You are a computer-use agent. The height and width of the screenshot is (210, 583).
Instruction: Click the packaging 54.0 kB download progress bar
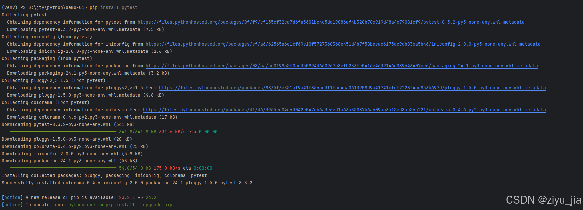(x=63, y=168)
